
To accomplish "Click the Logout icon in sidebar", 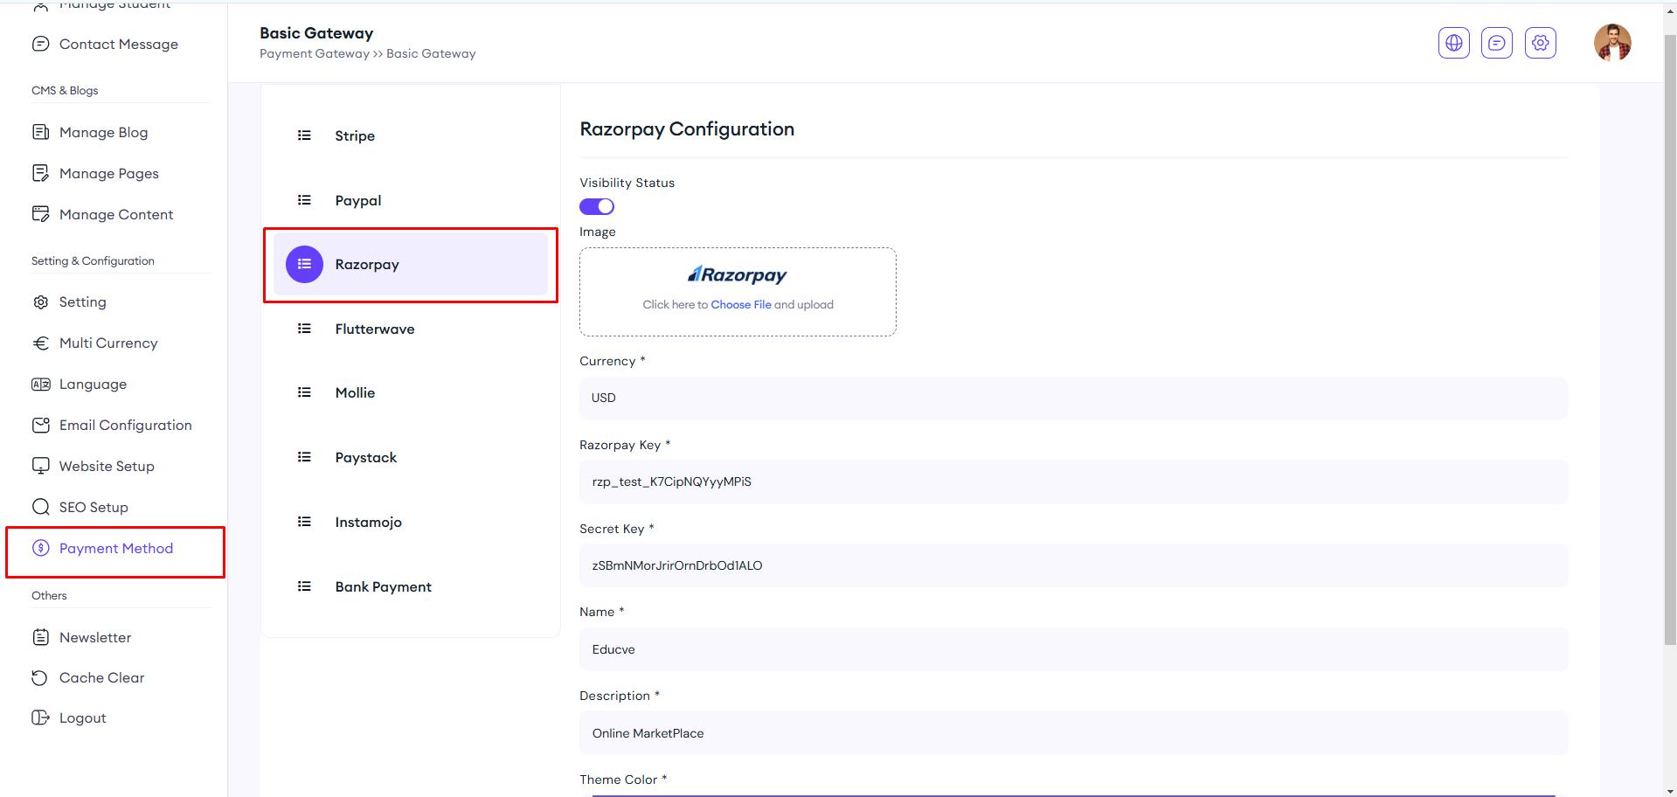I will point(40,718).
